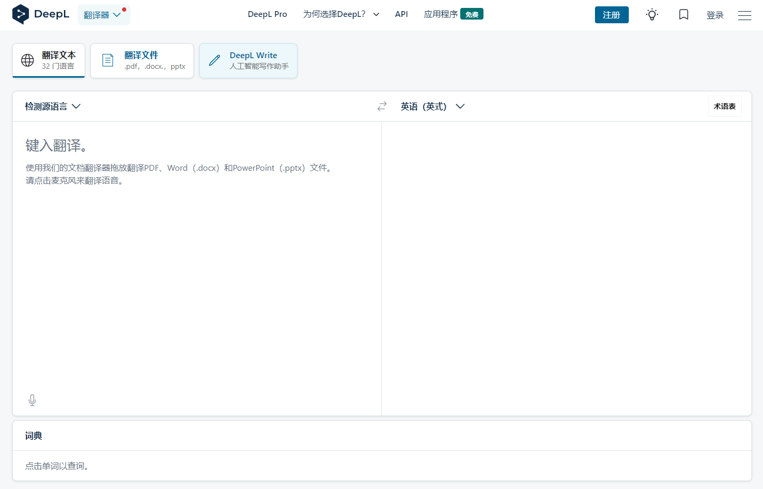763x489 pixels.
Task: Click the DeepL logo icon
Action: coord(21,14)
